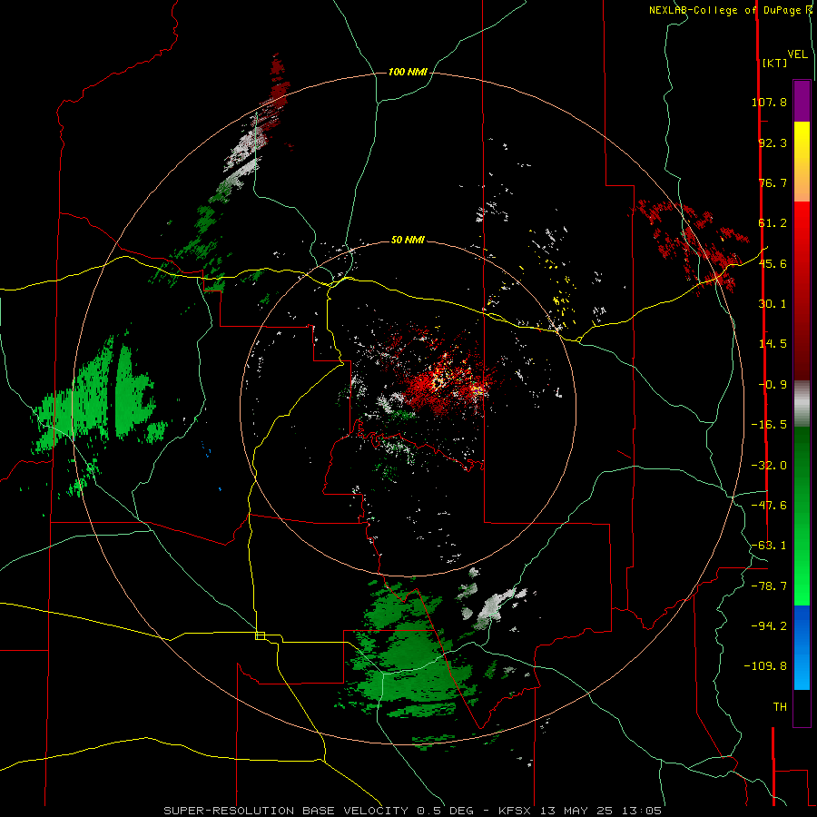Click the -78.7 legend value
This screenshot has height=817, width=817.
(769, 586)
